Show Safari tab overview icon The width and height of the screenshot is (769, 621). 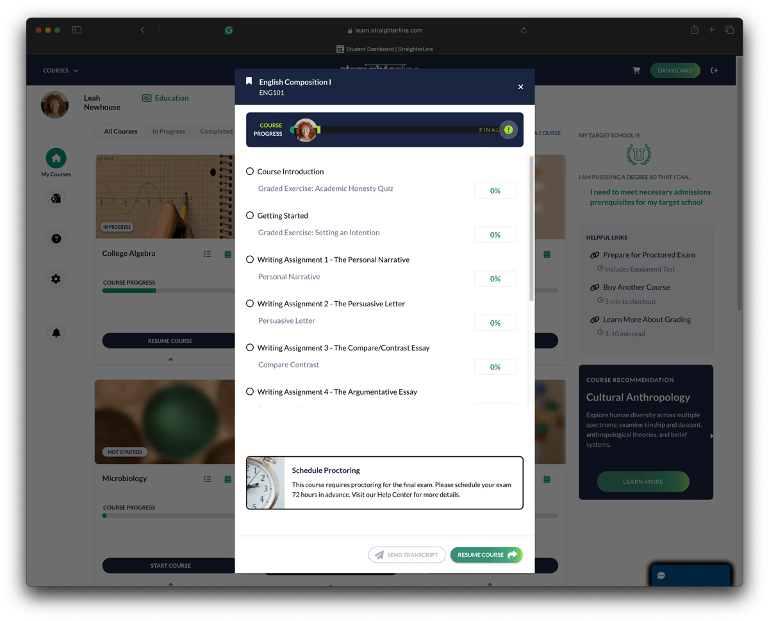point(729,30)
